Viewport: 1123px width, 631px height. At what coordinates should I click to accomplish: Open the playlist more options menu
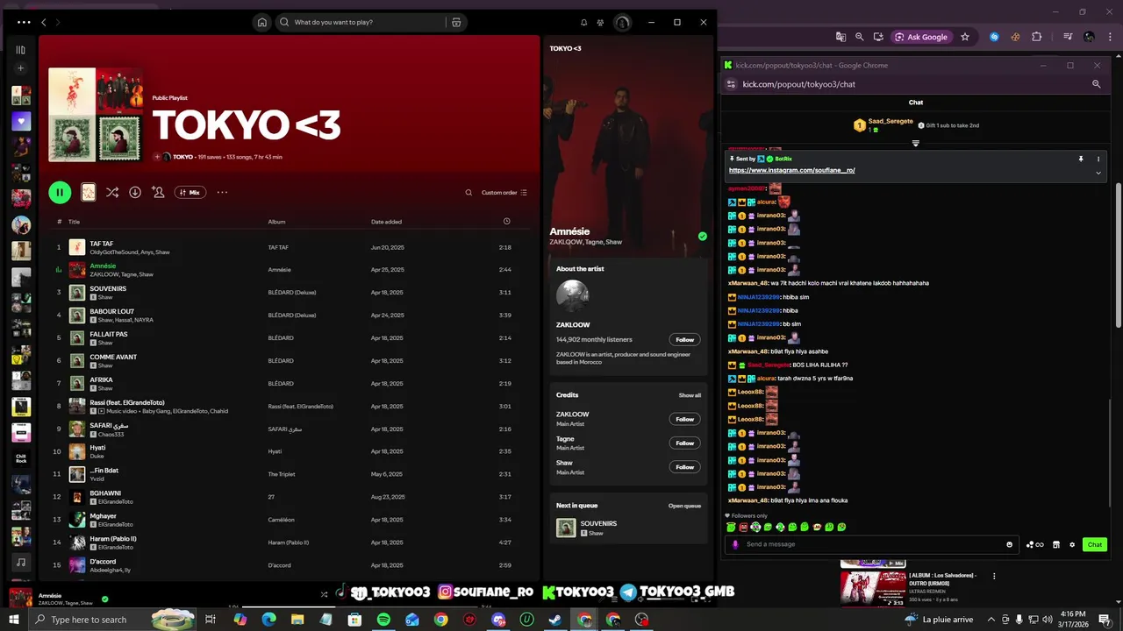pyautogui.click(x=222, y=192)
